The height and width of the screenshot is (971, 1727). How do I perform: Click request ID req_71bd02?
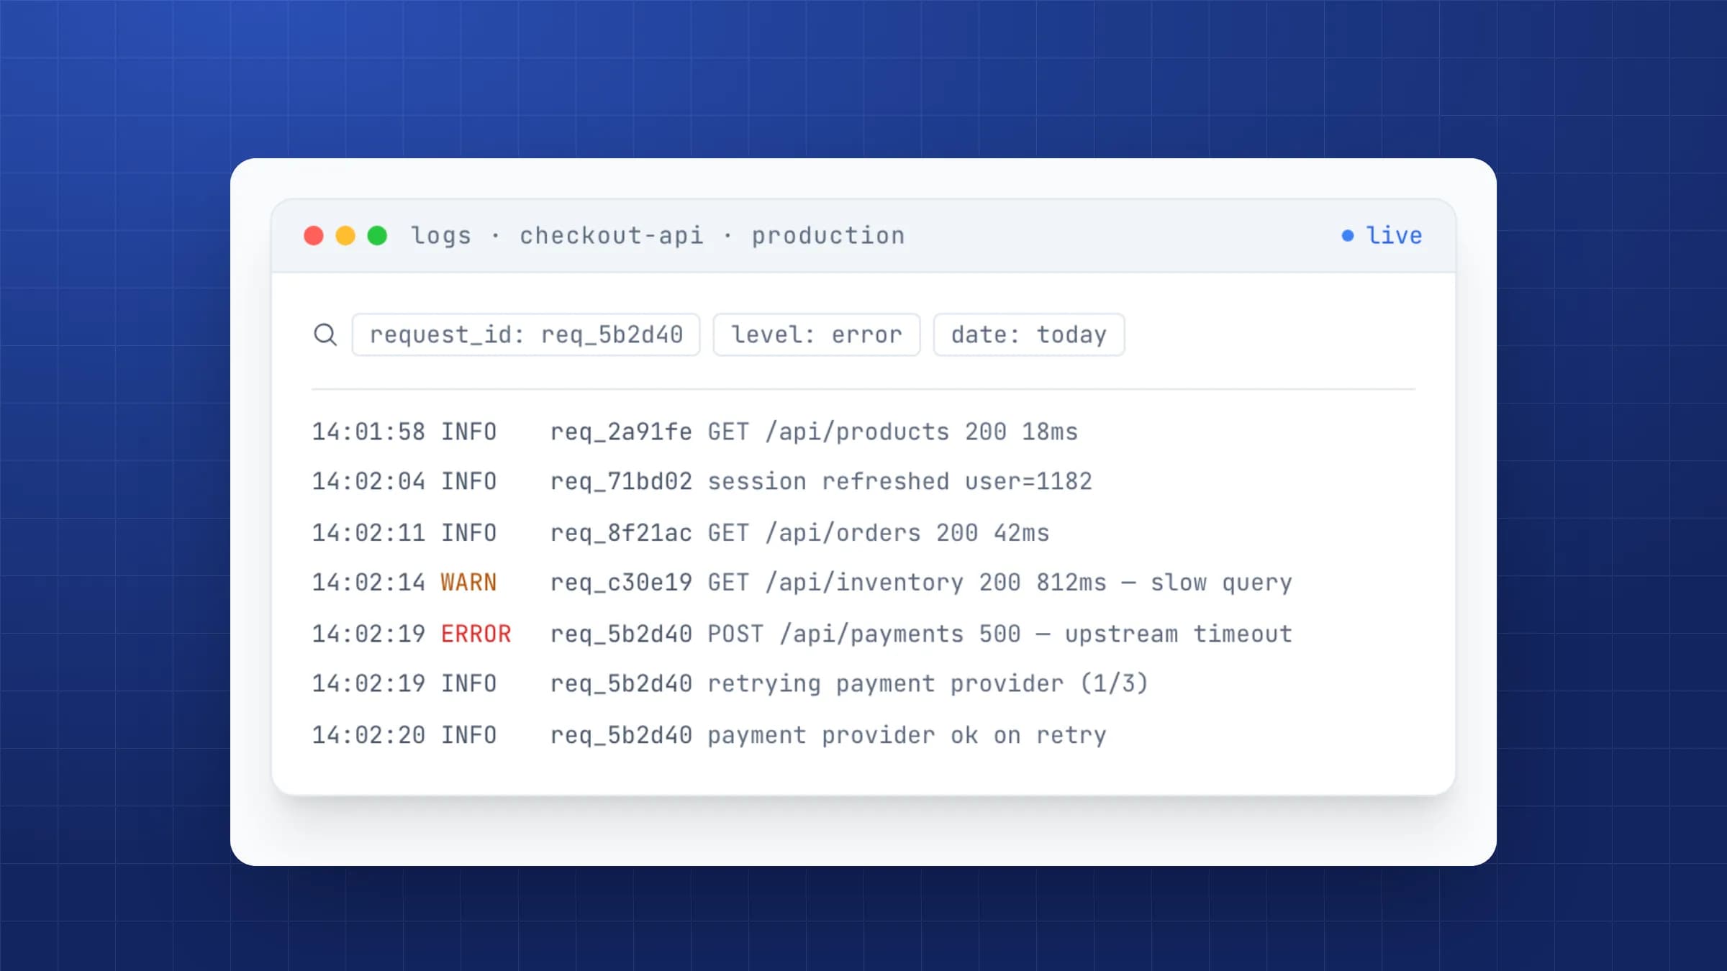pos(621,481)
